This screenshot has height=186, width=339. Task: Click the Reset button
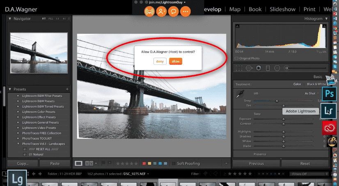pos(305,163)
